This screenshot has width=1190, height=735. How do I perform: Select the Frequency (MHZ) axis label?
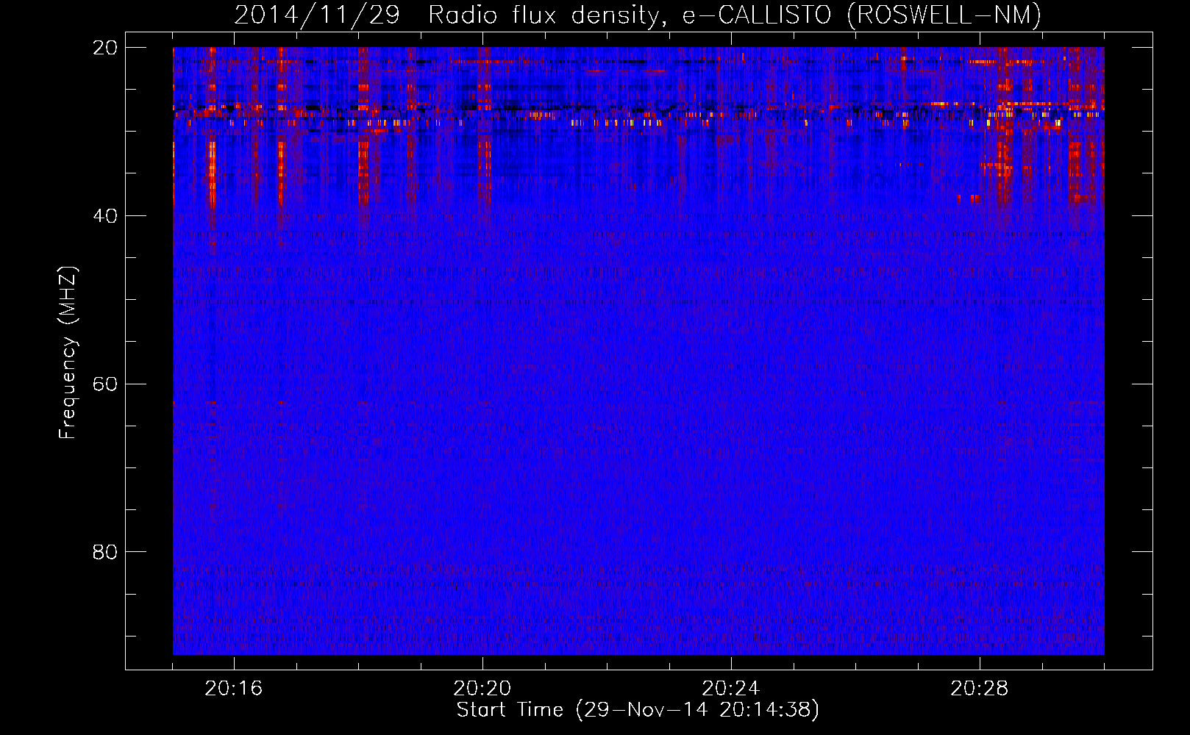(68, 353)
